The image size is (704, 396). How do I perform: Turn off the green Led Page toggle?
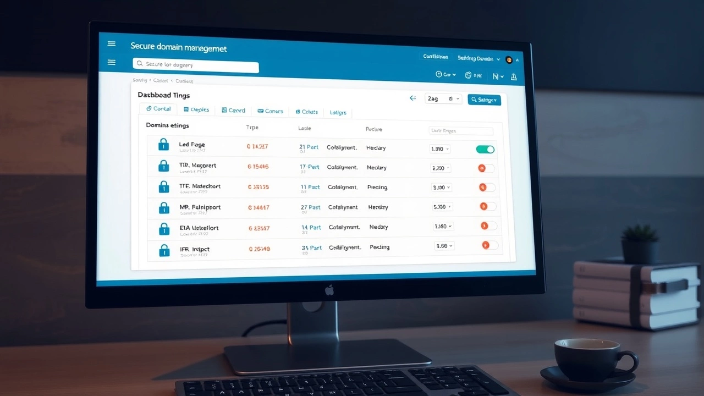coord(485,149)
